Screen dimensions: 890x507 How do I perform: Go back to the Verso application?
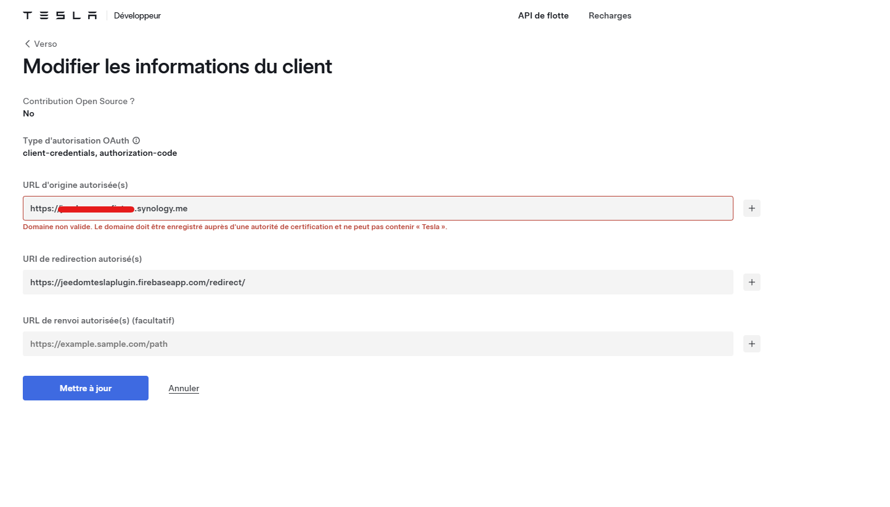pyautogui.click(x=41, y=44)
